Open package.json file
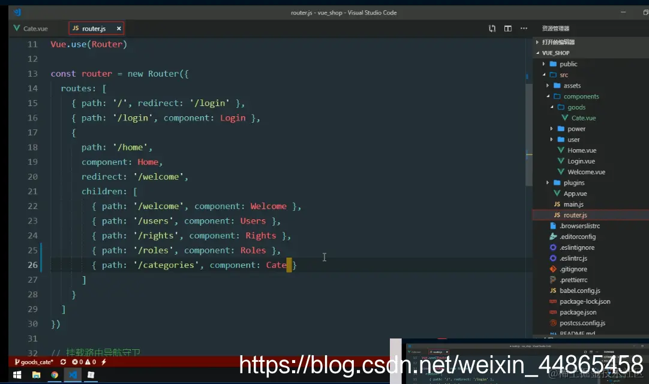 pyautogui.click(x=578, y=312)
